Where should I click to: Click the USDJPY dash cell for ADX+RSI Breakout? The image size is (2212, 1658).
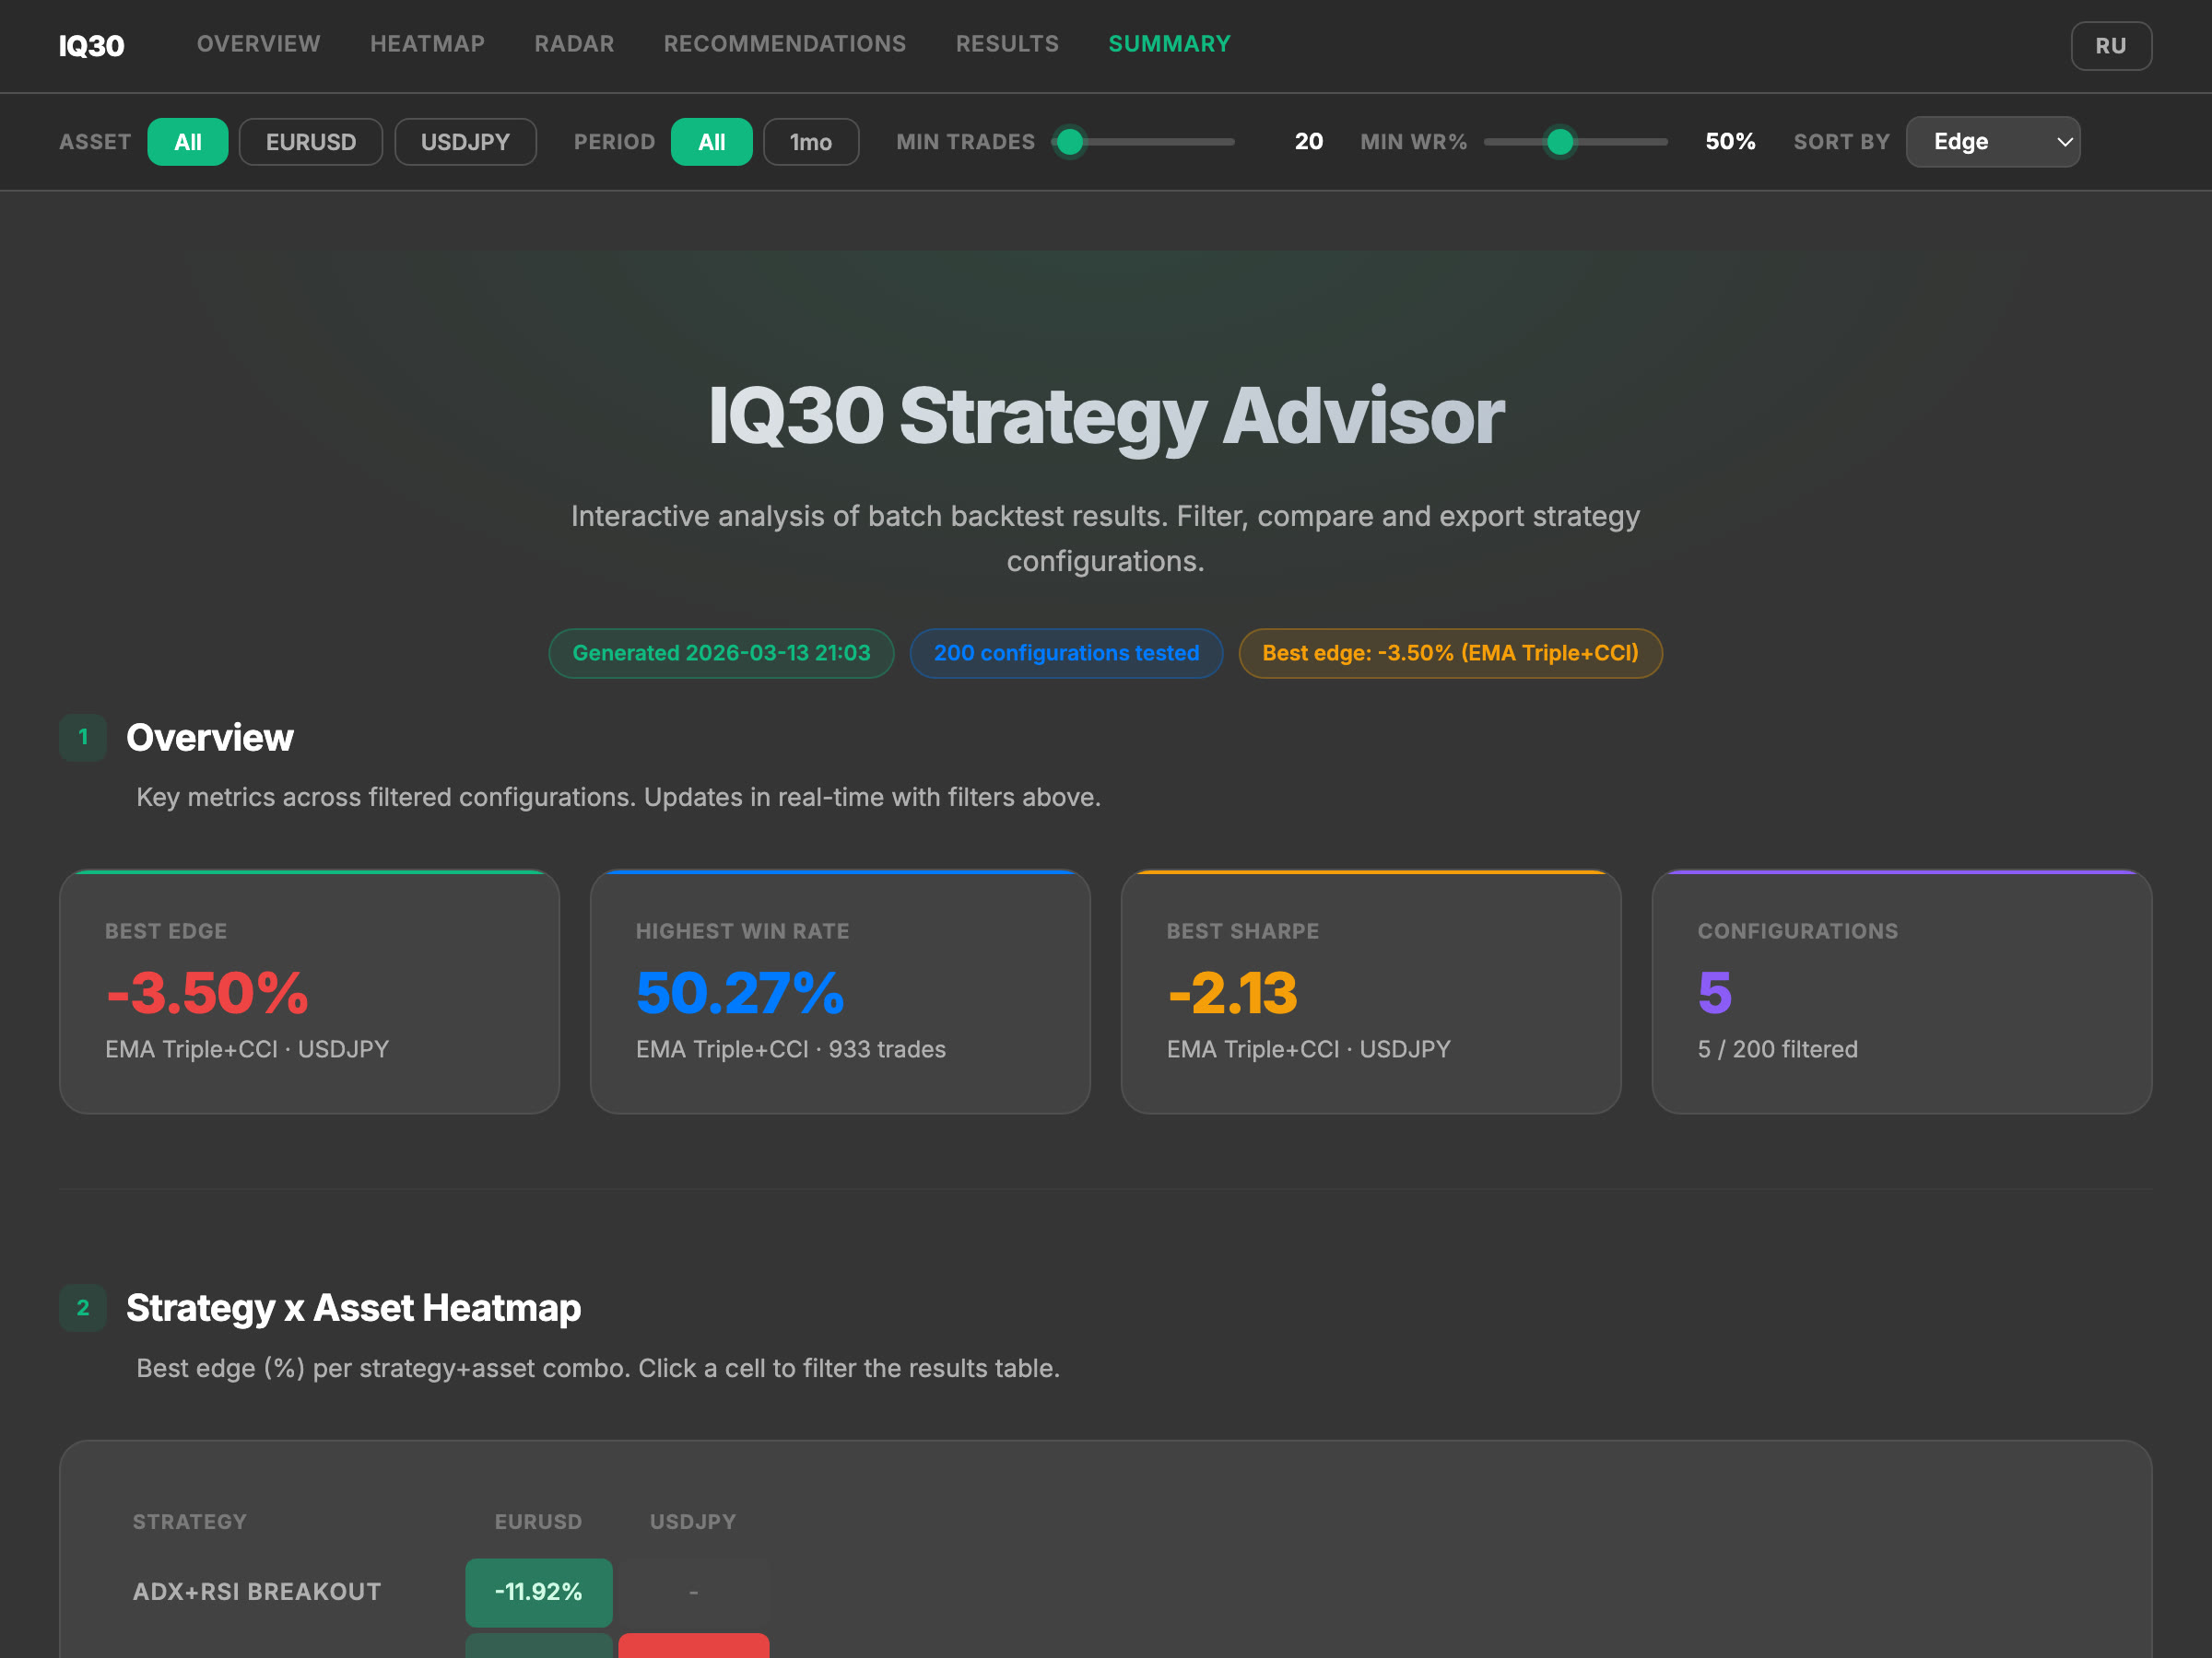click(693, 1592)
